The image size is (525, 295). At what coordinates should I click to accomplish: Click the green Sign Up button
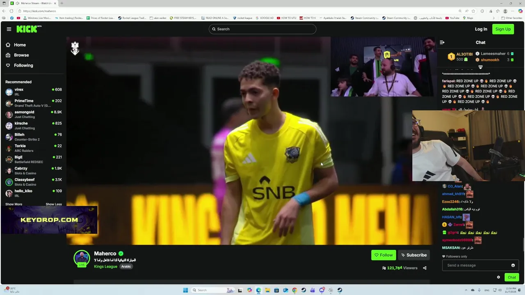503,29
